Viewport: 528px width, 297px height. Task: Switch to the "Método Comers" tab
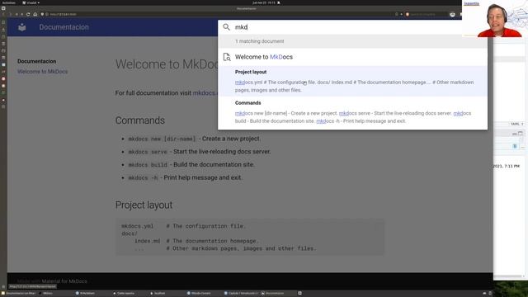coord(199,294)
